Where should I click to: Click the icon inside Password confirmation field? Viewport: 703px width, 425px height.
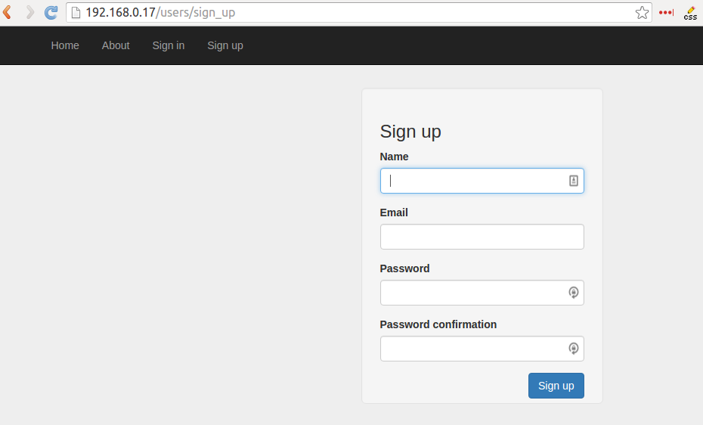(574, 349)
